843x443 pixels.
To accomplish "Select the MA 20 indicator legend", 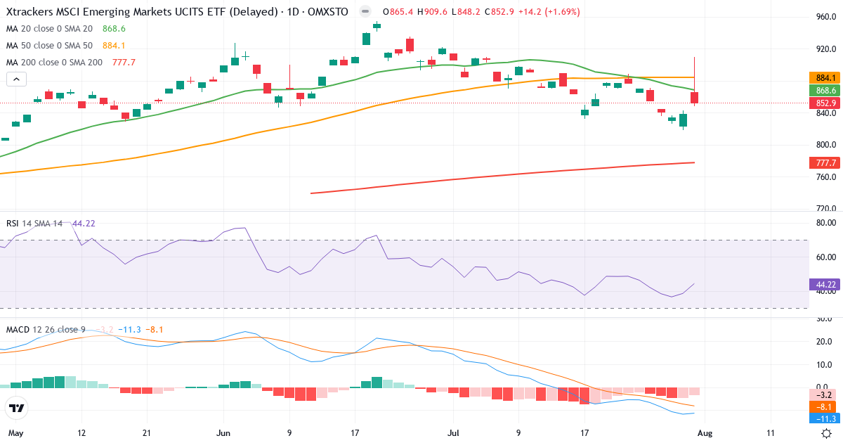I will 66,29.
